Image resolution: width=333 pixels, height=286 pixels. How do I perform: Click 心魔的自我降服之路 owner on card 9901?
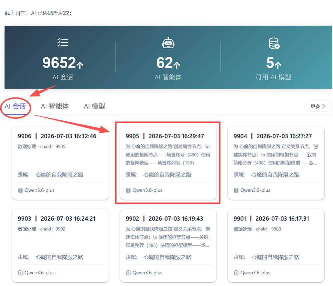click(x=275, y=257)
